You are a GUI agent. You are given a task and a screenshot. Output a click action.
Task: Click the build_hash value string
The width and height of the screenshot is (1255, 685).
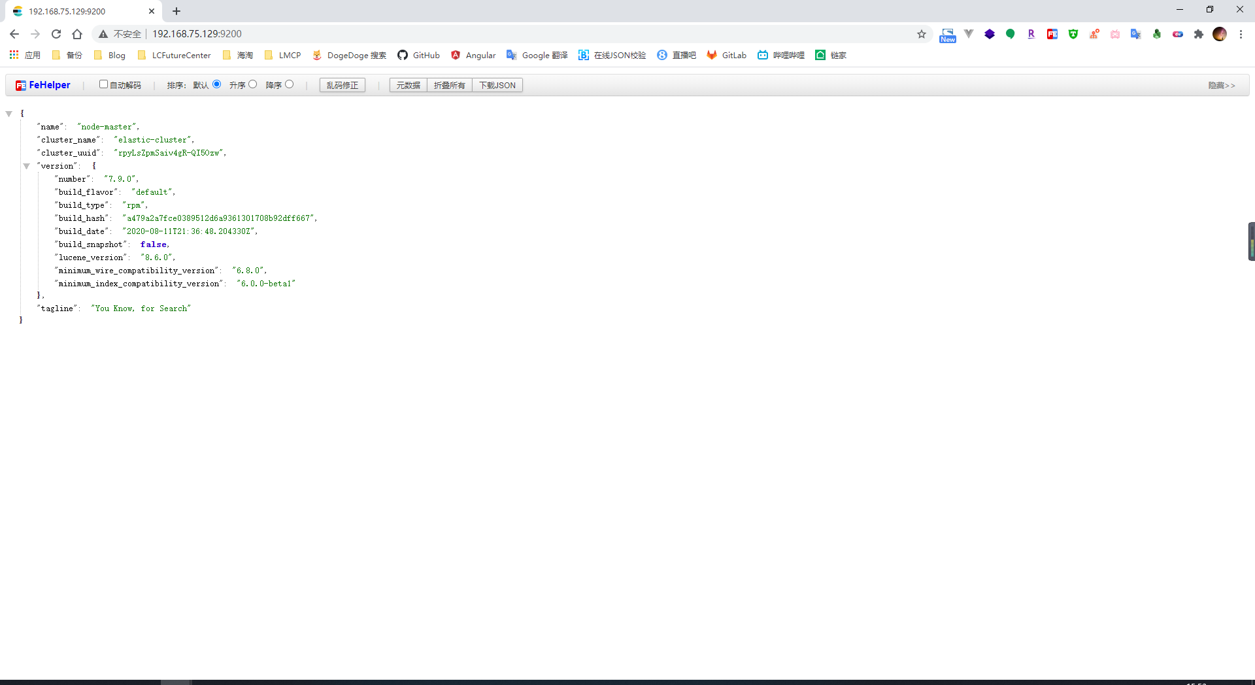click(218, 218)
